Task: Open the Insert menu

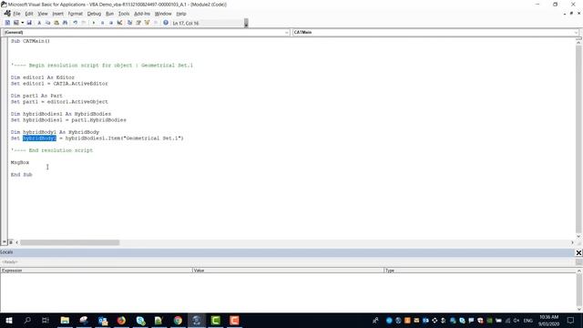Action: [x=57, y=14]
